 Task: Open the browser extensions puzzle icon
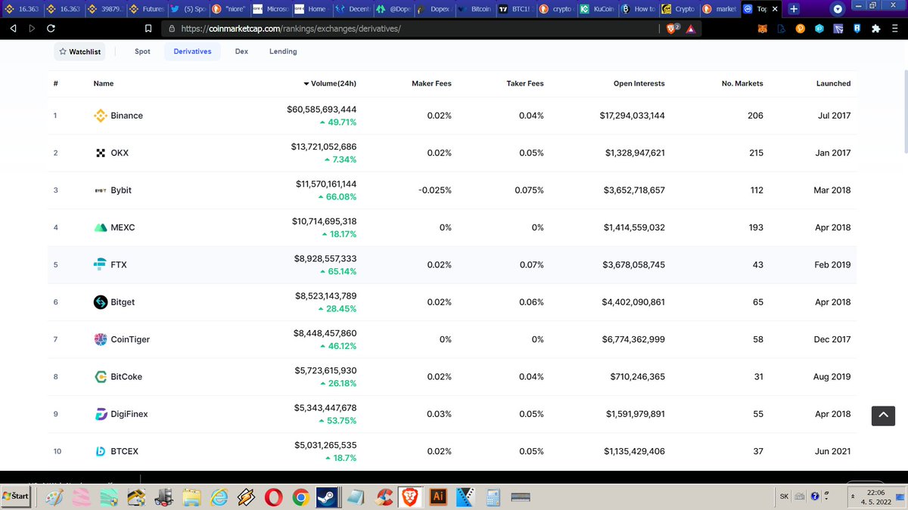[x=875, y=29]
